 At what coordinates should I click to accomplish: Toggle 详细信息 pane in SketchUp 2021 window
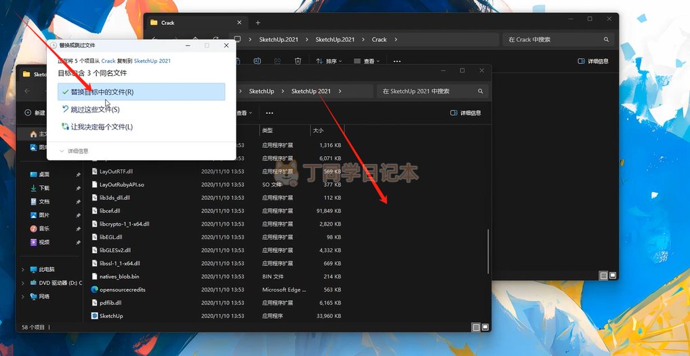coord(466,113)
